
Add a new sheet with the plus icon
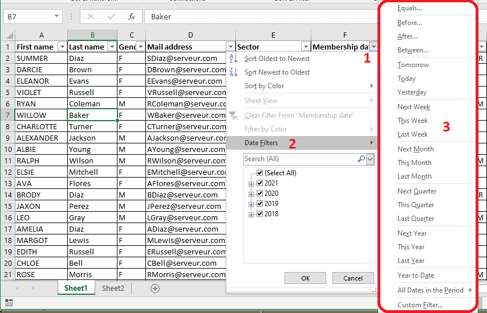point(155,289)
